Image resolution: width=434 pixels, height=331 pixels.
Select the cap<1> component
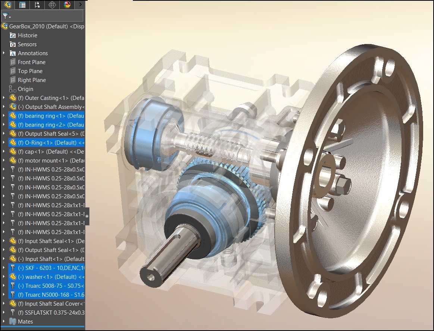46,152
